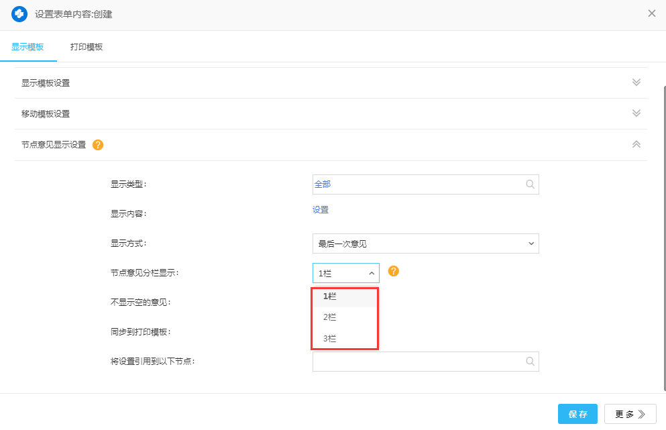Expand the 移动模板设置 section
This screenshot has height=430, width=666.
pos(636,113)
